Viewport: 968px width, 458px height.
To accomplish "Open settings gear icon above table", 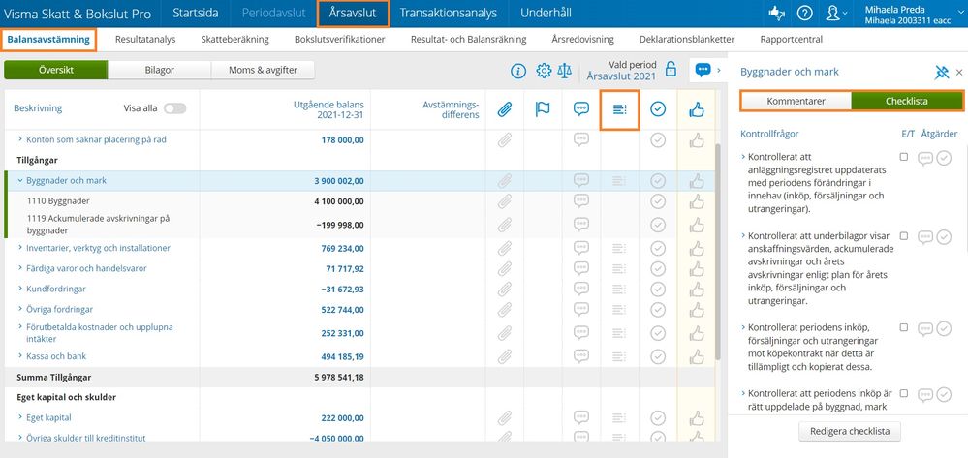I will click(x=544, y=71).
